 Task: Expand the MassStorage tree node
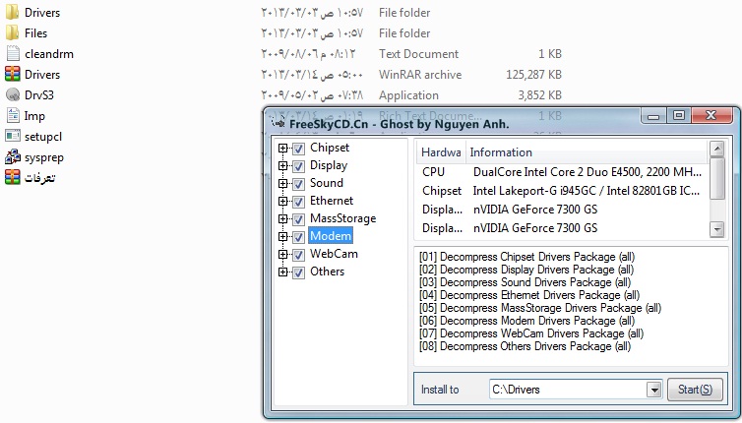283,219
